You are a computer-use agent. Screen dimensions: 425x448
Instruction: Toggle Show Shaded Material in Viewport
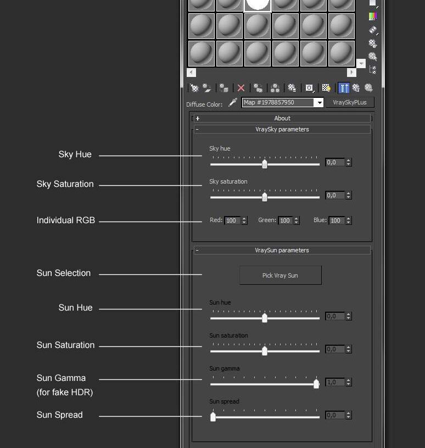pyautogui.click(x=326, y=88)
